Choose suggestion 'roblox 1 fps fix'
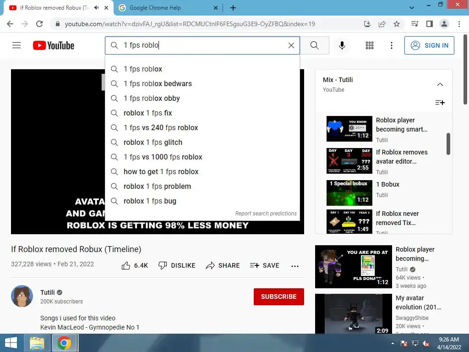 [x=202, y=113]
